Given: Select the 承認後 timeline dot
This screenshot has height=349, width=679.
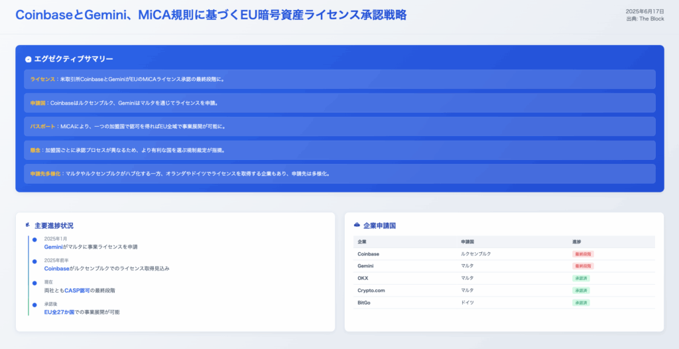Looking at the screenshot, I should 34,305.
